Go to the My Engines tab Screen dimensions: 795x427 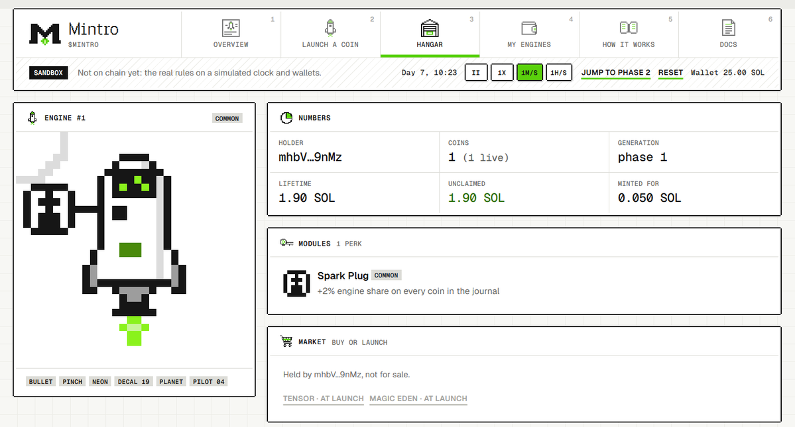(529, 34)
